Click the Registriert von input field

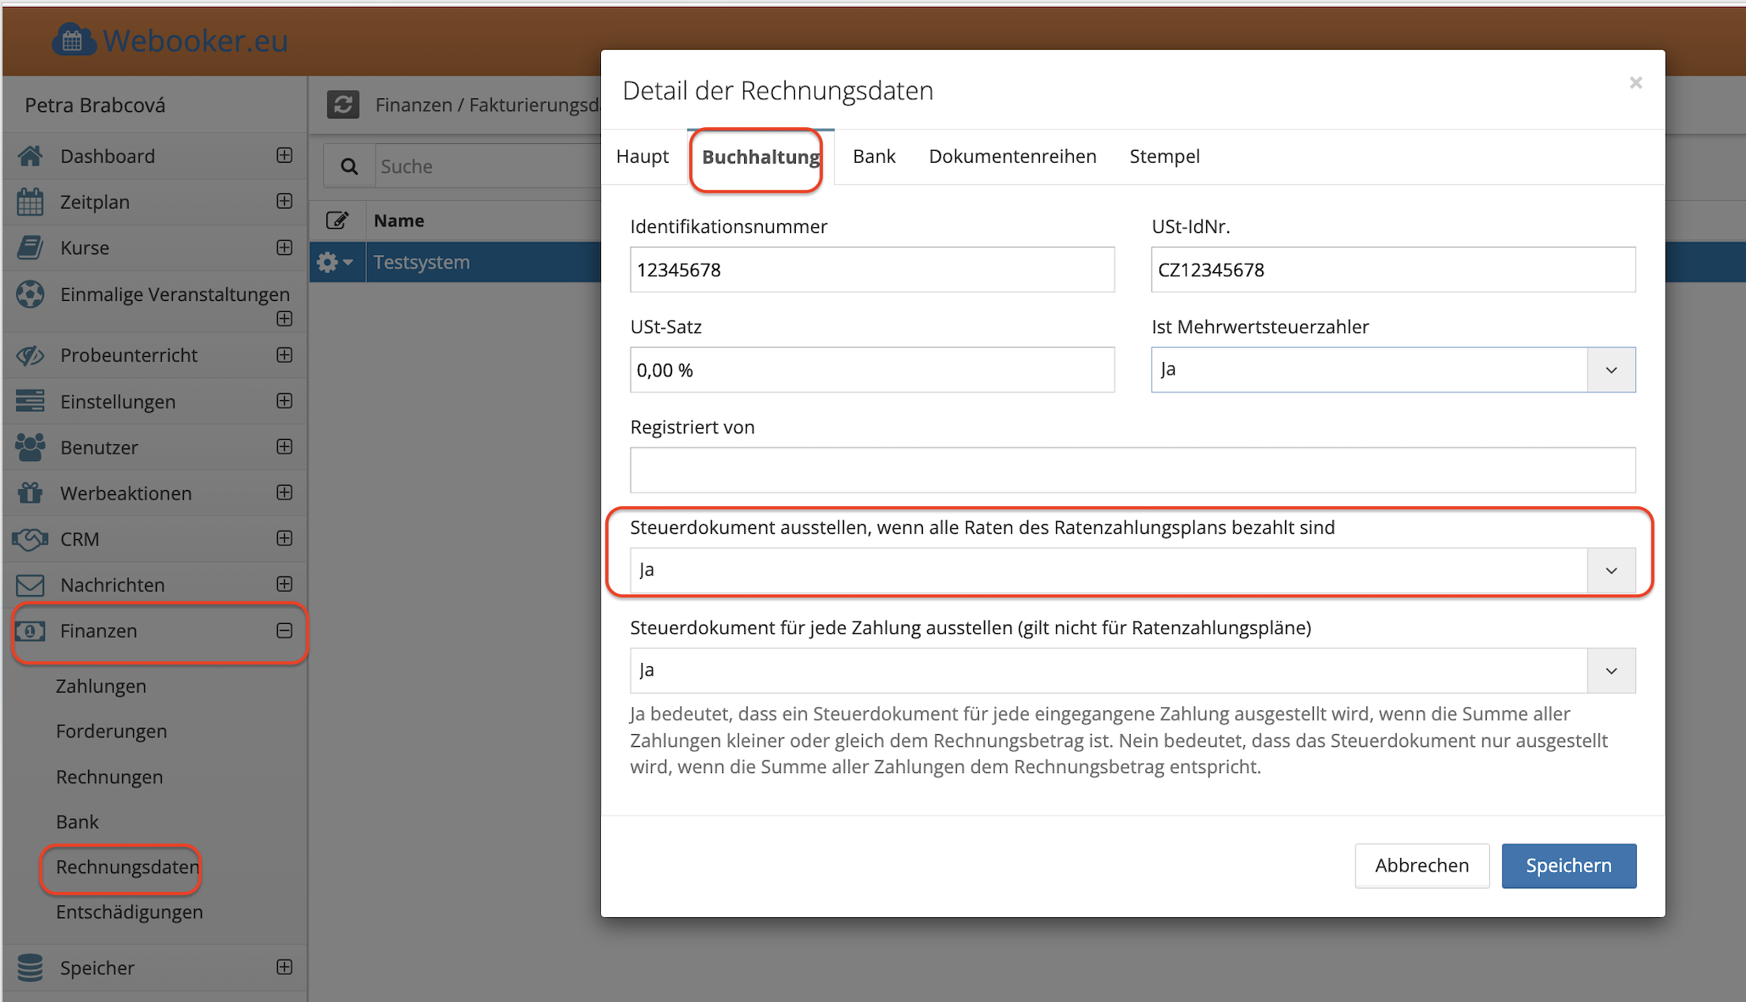(x=1132, y=470)
